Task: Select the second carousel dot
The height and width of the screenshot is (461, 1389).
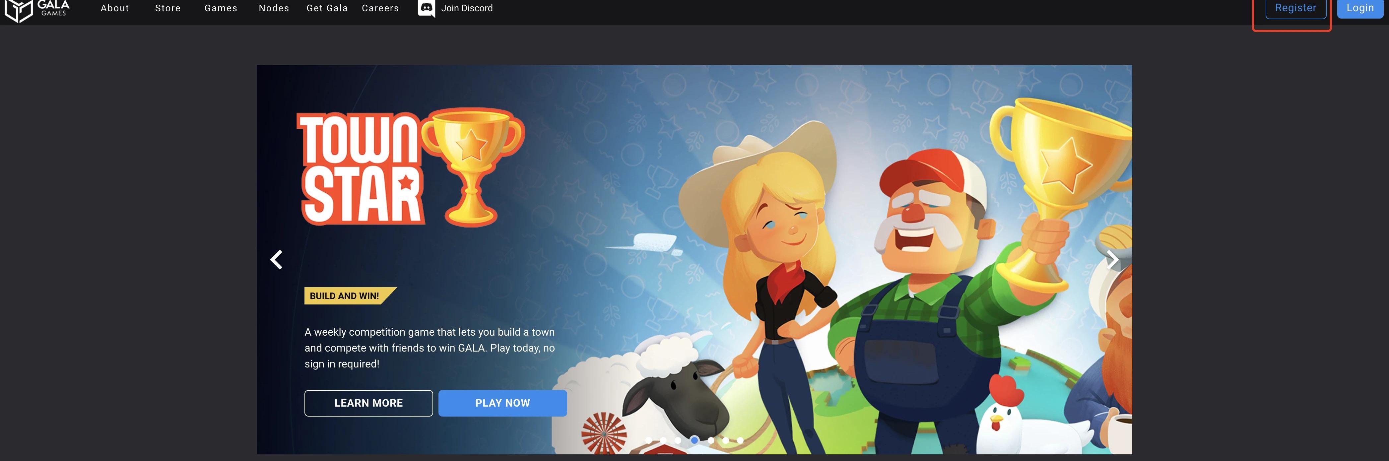Action: [x=663, y=440]
